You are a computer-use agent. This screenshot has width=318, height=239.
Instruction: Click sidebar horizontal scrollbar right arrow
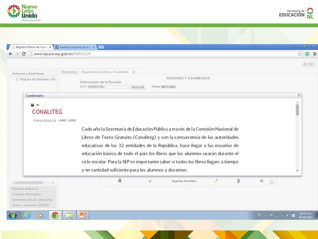click(x=53, y=183)
